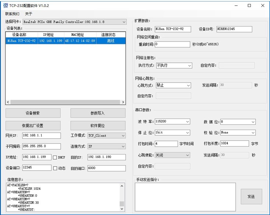Click the AT+PACKLEN=? log line
This screenshot has height=215, width=270.
(x=18, y=185)
